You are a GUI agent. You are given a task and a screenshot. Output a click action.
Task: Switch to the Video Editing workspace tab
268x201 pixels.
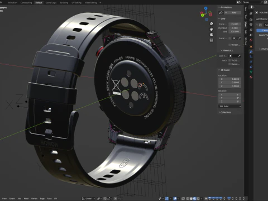click(91, 3)
